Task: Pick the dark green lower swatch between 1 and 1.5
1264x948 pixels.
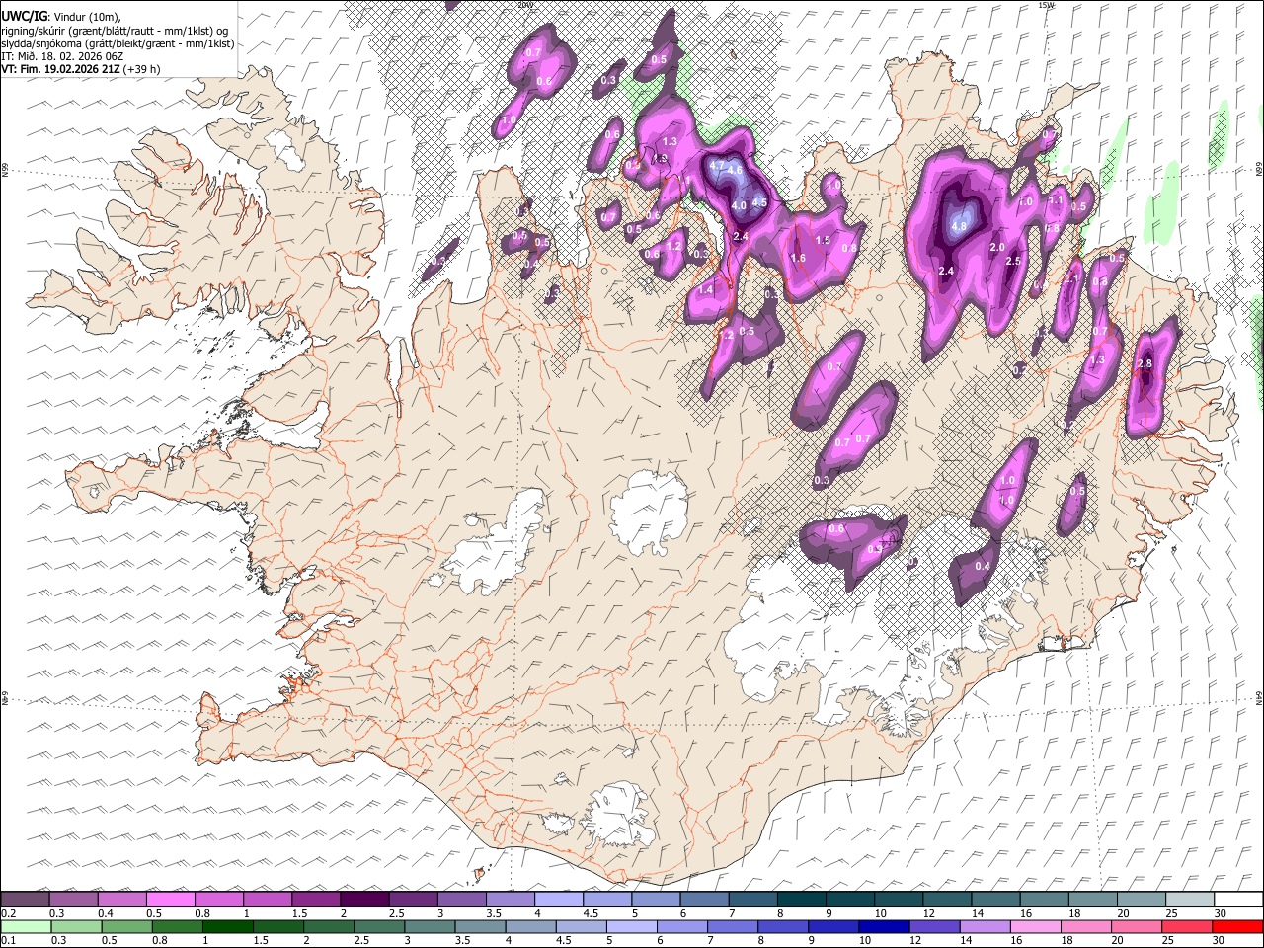Action: click(226, 926)
